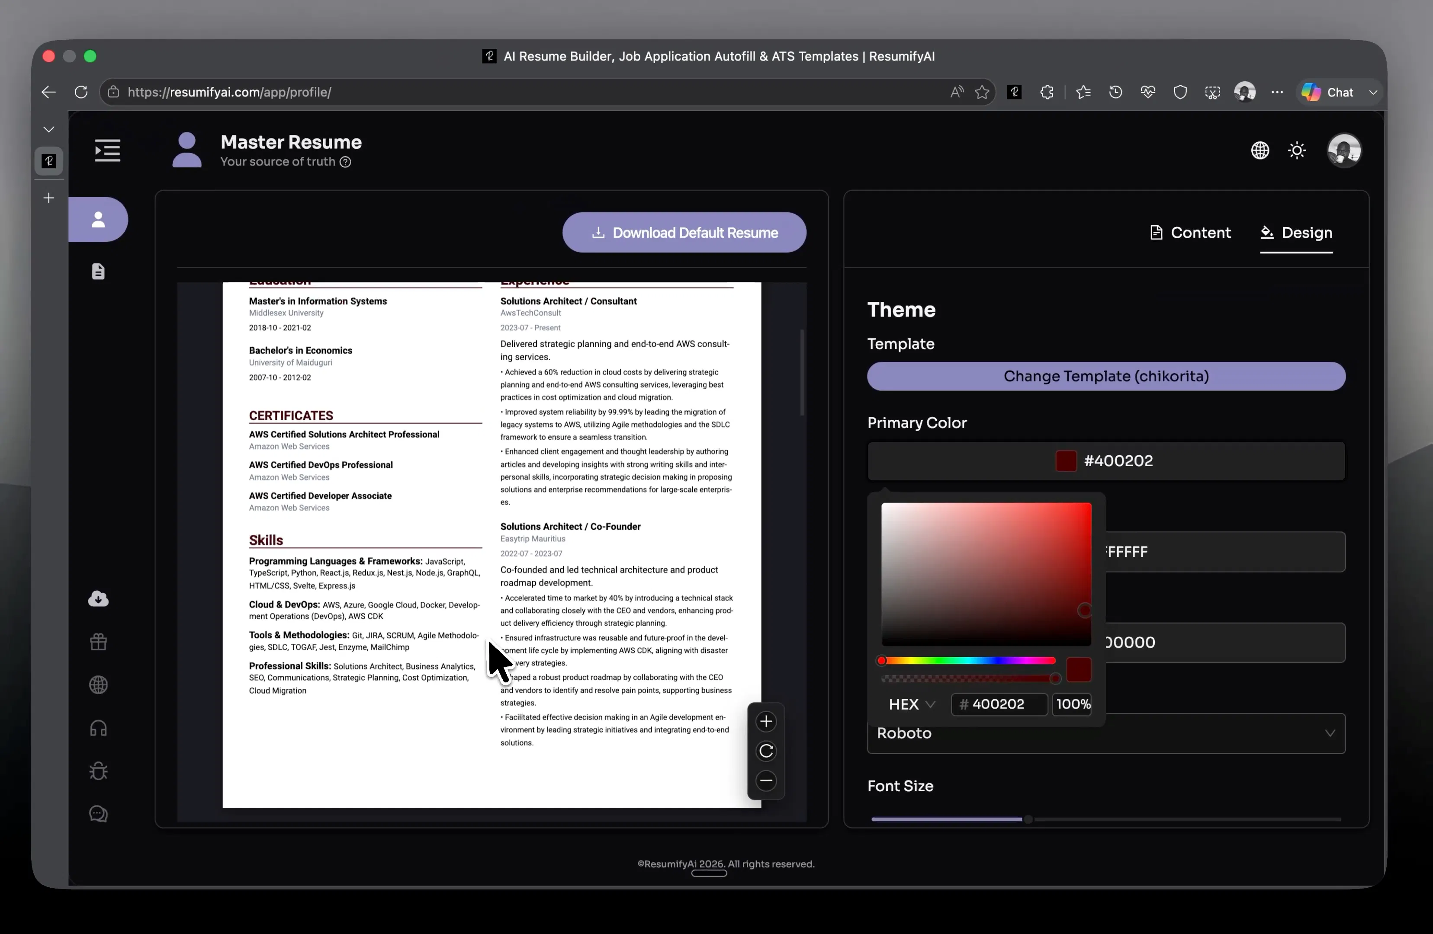The width and height of the screenshot is (1433, 934).
Task: Zoom out of the resume preview
Action: pyautogui.click(x=766, y=780)
